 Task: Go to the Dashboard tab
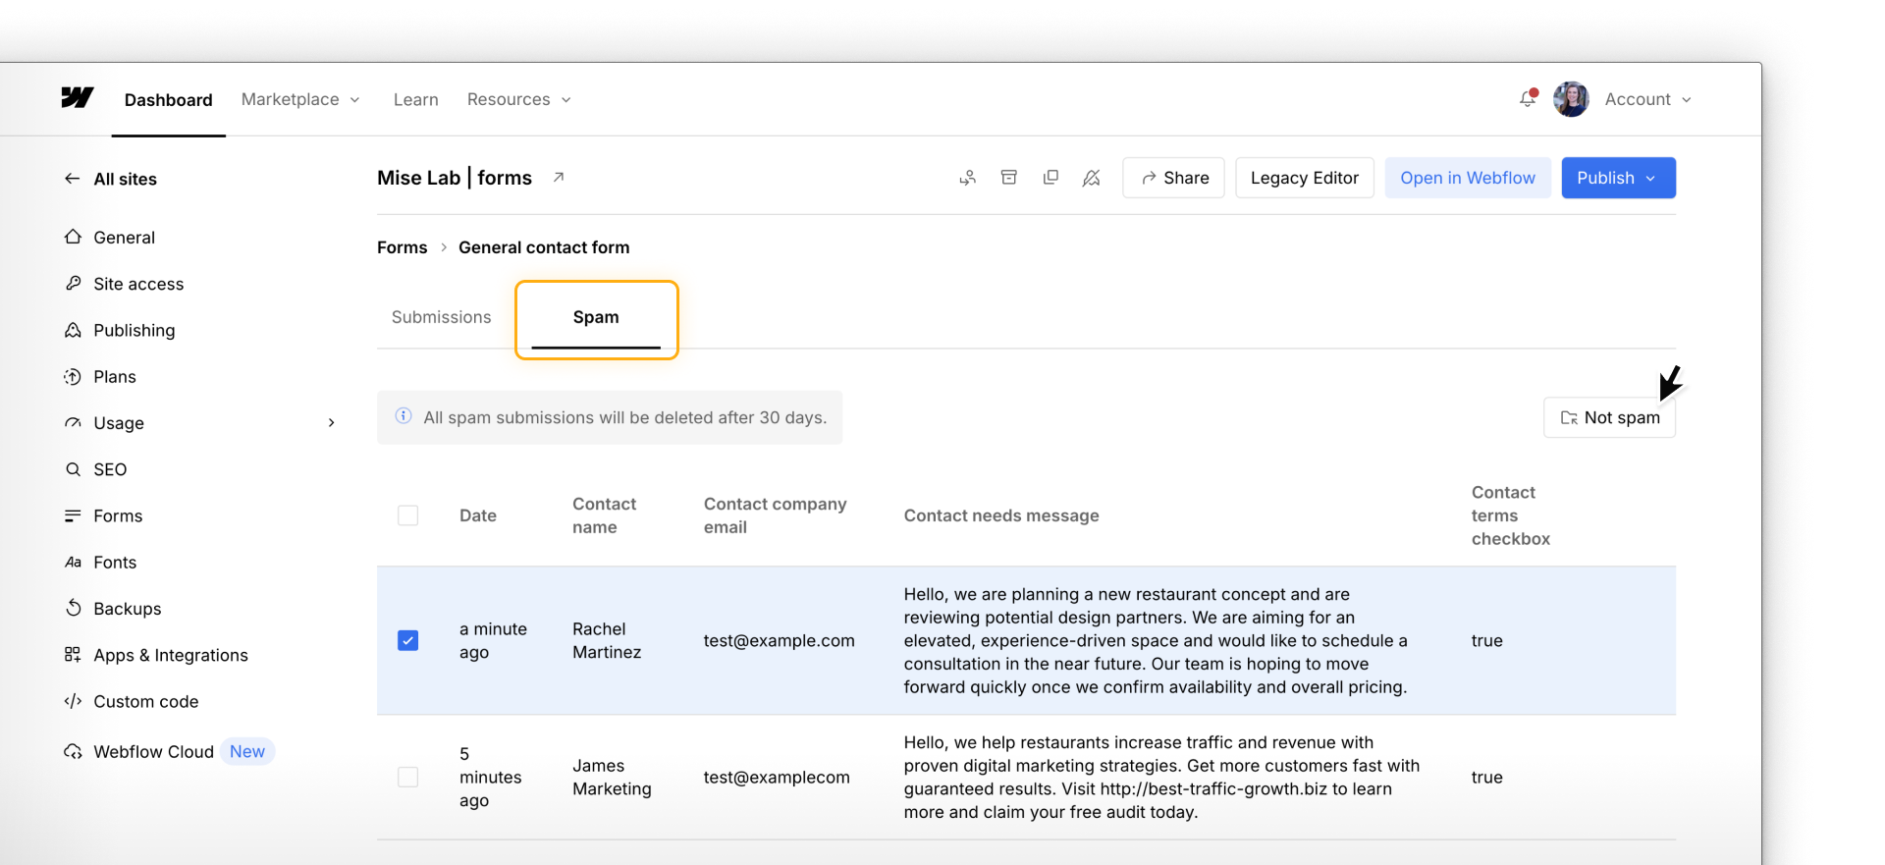[168, 99]
